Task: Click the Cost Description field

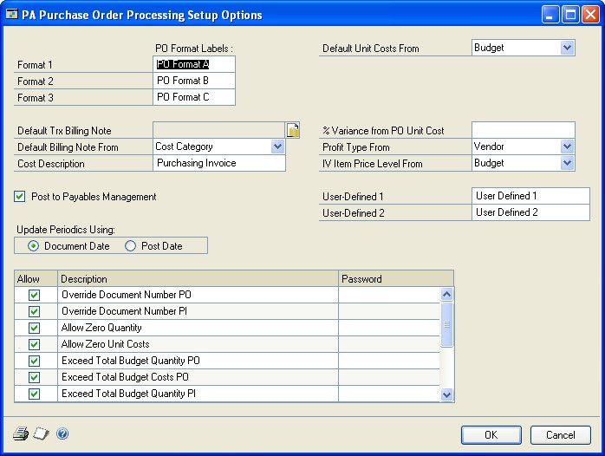Action: tap(219, 163)
